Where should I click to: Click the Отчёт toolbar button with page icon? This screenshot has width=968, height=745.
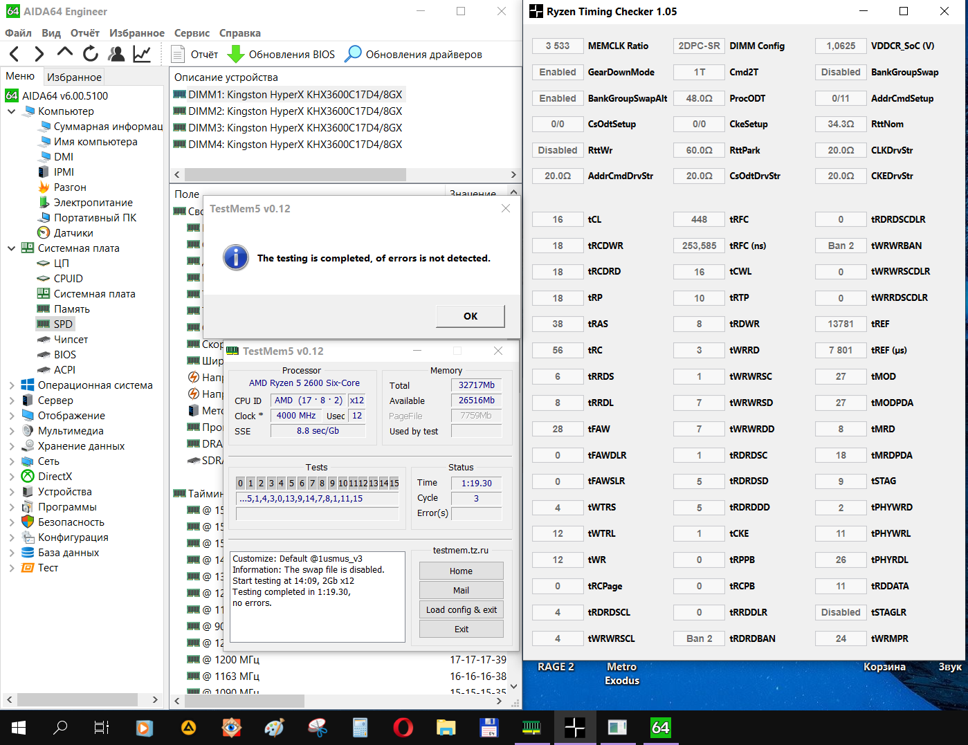(x=194, y=54)
